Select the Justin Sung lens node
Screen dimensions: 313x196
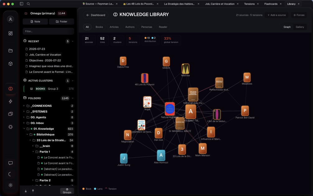coord(124,158)
